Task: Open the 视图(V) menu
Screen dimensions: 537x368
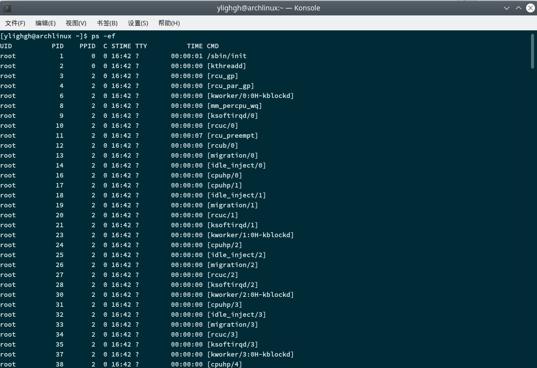Action: pos(76,23)
